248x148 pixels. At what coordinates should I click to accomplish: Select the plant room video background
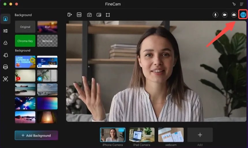pyautogui.click(x=47, y=76)
